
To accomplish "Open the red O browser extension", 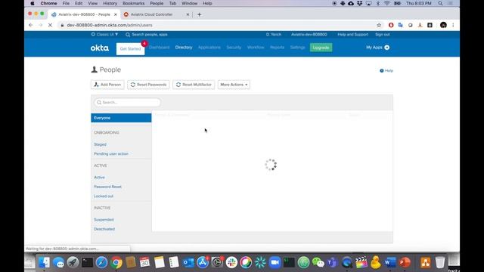I will [x=391, y=25].
